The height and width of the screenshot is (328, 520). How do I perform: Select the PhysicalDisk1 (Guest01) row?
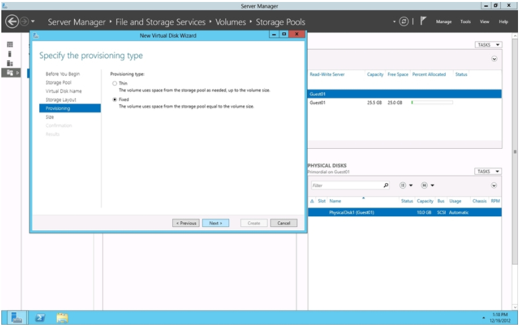(405, 212)
